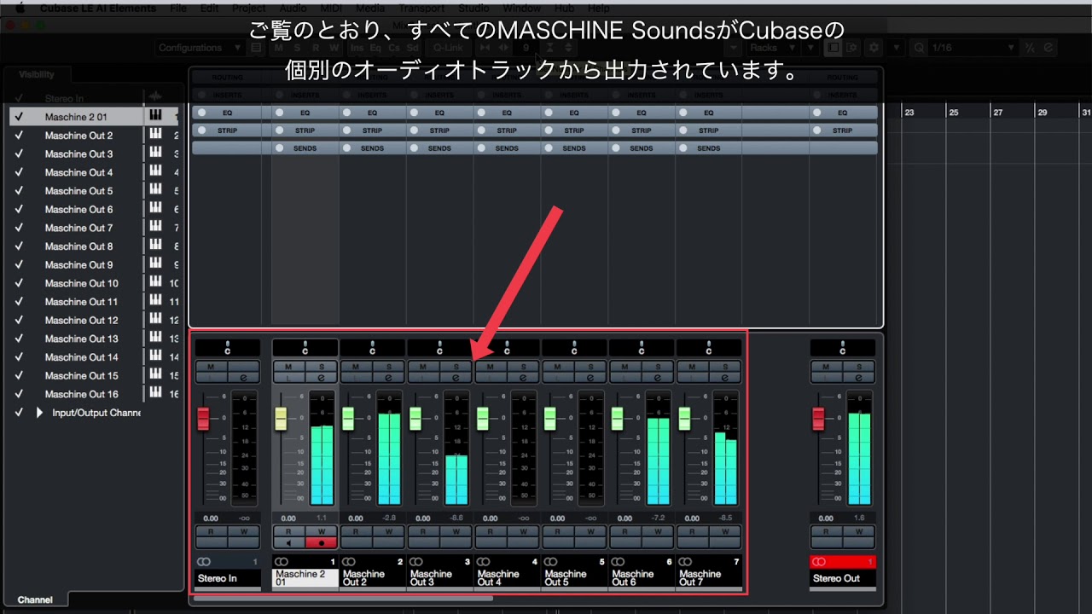
Task: Click the green Maschine Out 6 volume fader
Action: [x=617, y=419]
